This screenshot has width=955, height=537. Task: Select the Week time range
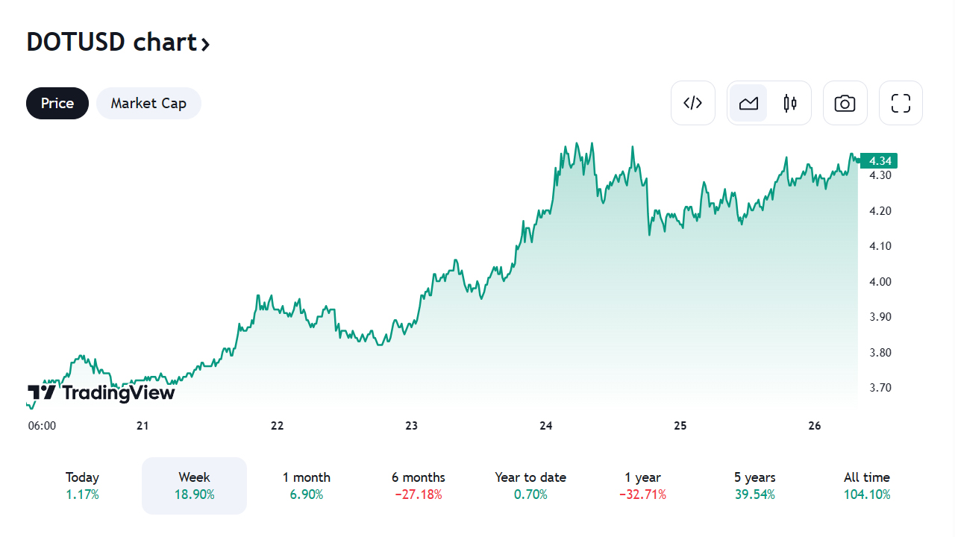coord(194,486)
